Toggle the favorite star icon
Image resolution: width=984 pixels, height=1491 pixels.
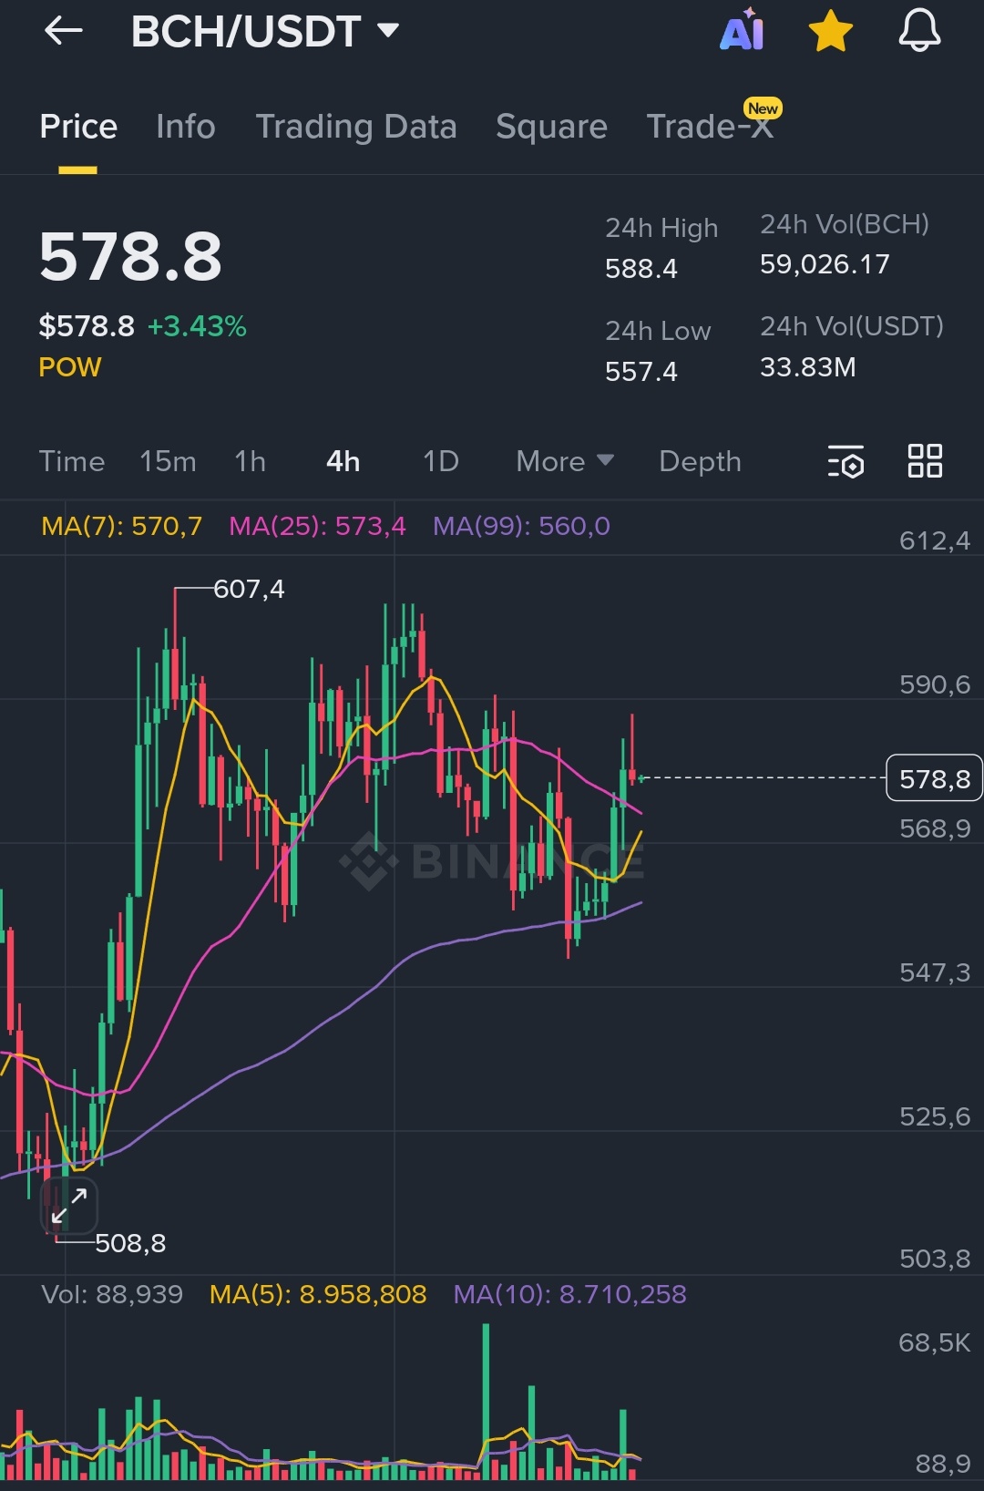[x=830, y=31]
